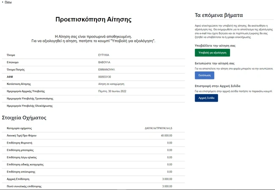Return home with the Αρχική Σελίδα button

pyautogui.click(x=206, y=98)
